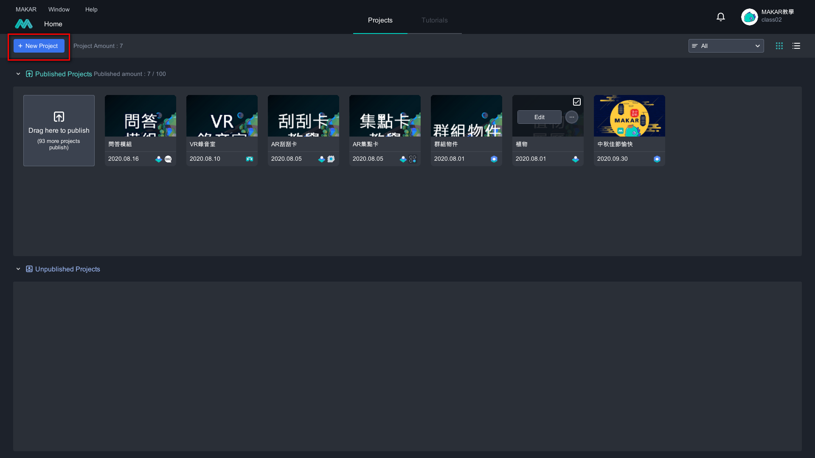Image resolution: width=815 pixels, height=458 pixels.
Task: Click the scratch card icon on AR刮刮卡
Action: (x=331, y=159)
